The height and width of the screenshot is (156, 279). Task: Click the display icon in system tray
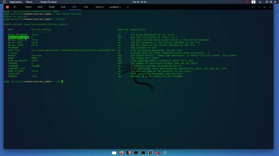[x=267, y=2]
